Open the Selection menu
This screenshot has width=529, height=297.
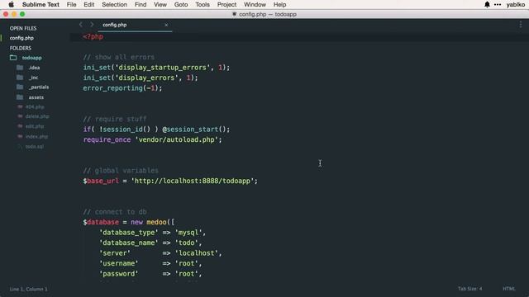[115, 4]
